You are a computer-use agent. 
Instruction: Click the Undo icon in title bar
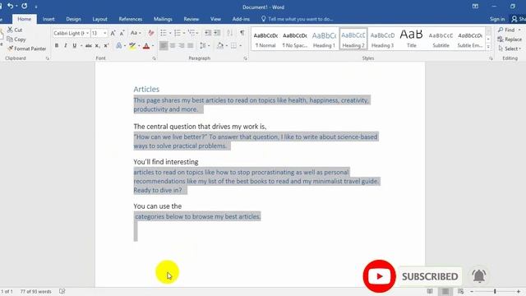click(x=11, y=6)
